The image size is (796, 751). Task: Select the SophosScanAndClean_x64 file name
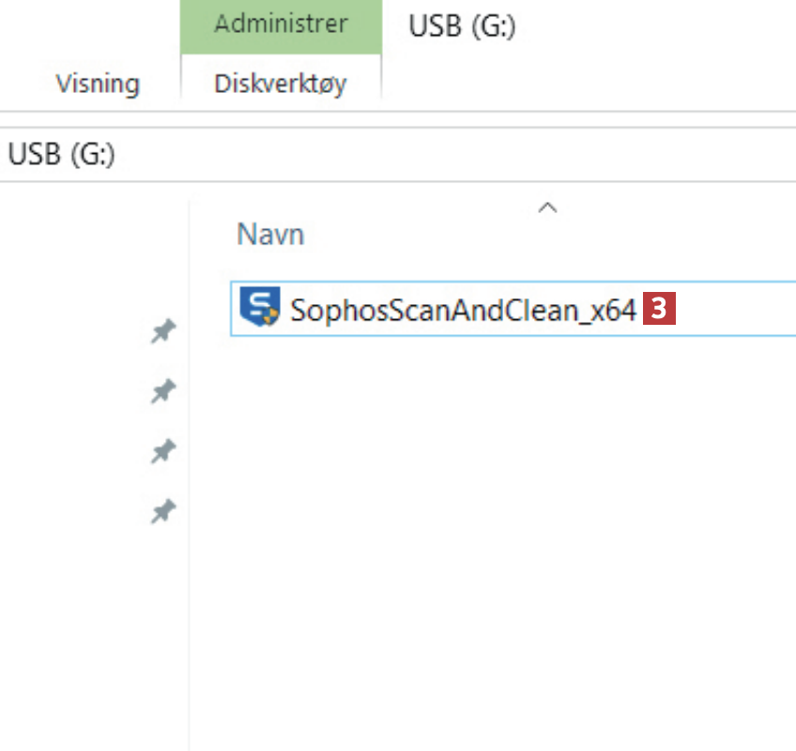[464, 309]
